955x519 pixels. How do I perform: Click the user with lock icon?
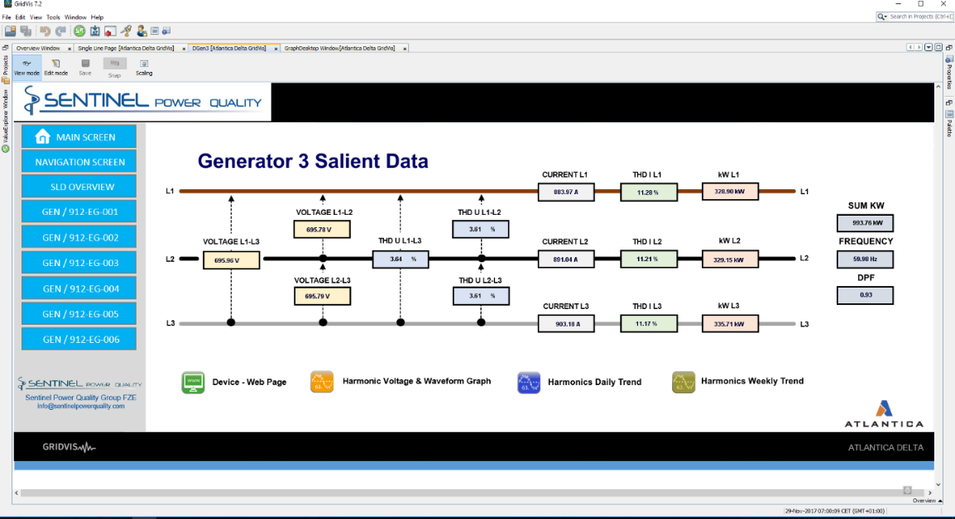[x=142, y=31]
